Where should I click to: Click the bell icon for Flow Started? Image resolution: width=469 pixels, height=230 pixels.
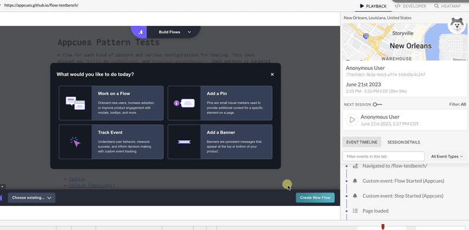pyautogui.click(x=355, y=181)
